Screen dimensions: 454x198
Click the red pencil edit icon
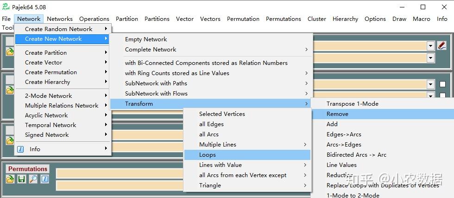(x=441, y=45)
